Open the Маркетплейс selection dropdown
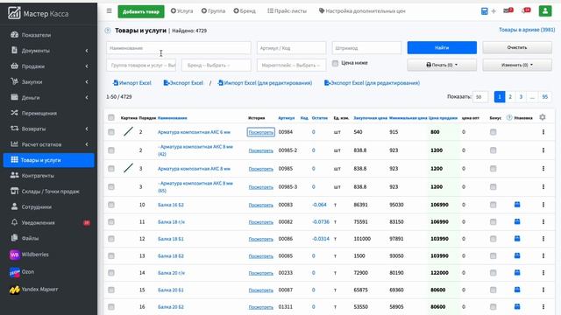Screen dimensions: 561x315 pos(292,66)
